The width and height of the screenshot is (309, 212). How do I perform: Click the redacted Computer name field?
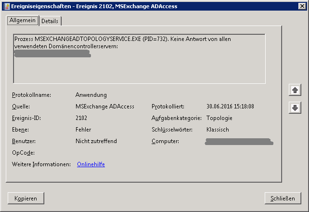coord(239,142)
